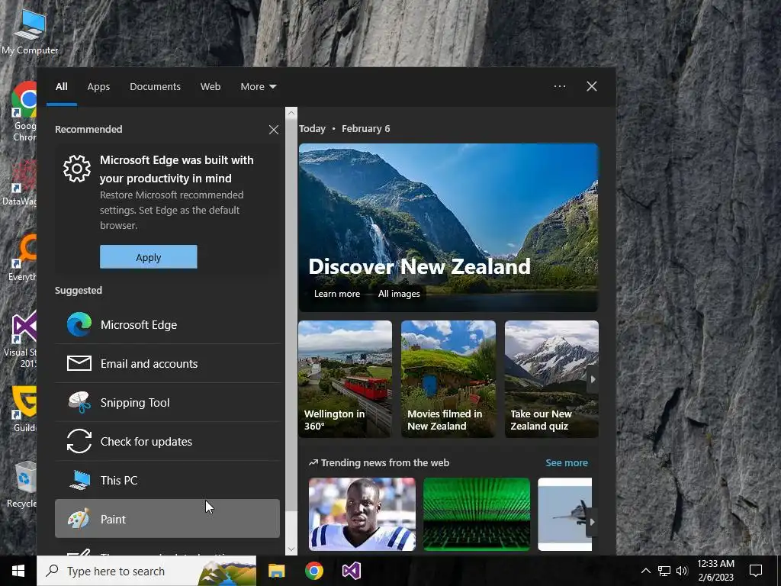
Task: Dismiss the Recommended section
Action: tap(274, 130)
